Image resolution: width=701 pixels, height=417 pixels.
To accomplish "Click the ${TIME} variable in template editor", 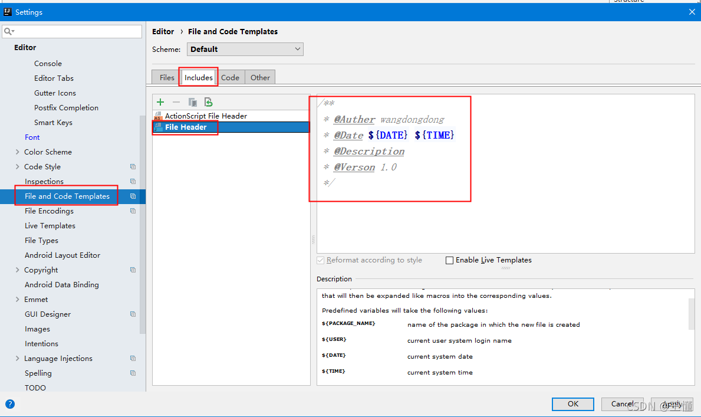I will (435, 135).
